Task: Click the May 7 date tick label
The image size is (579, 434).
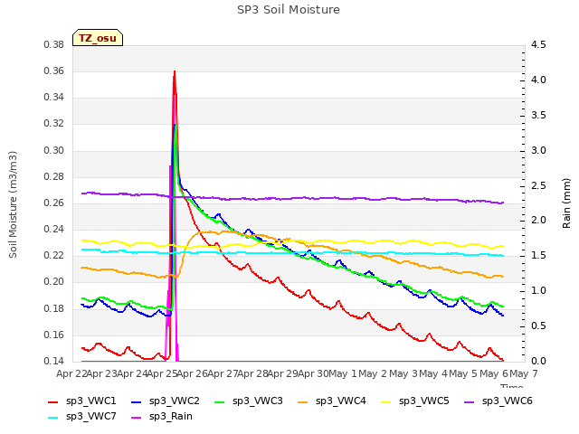Action: pos(524,373)
